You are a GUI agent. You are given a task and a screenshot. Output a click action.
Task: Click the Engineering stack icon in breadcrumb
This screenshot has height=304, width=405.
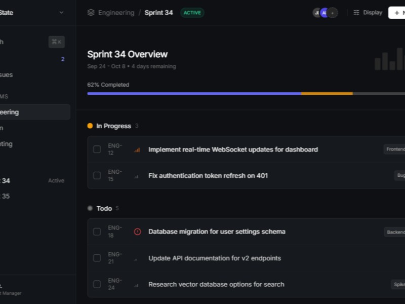(91, 13)
